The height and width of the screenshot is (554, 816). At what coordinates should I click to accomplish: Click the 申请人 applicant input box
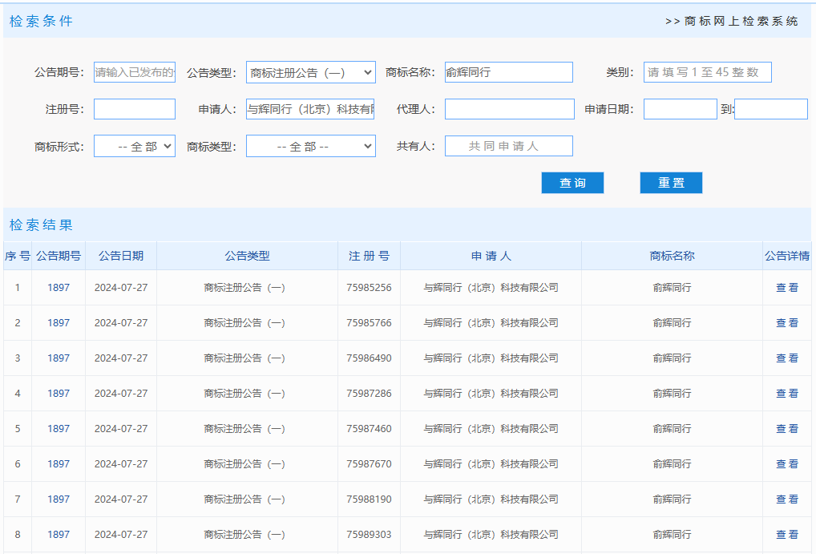pos(311,108)
